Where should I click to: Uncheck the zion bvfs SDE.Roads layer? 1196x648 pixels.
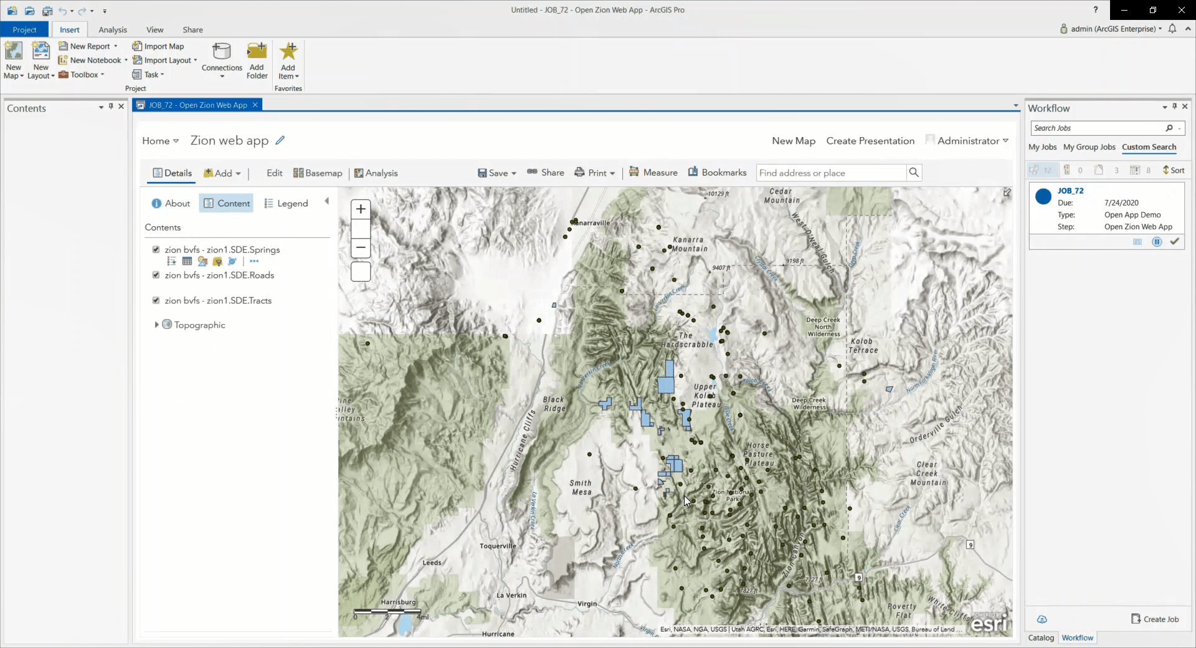click(156, 275)
